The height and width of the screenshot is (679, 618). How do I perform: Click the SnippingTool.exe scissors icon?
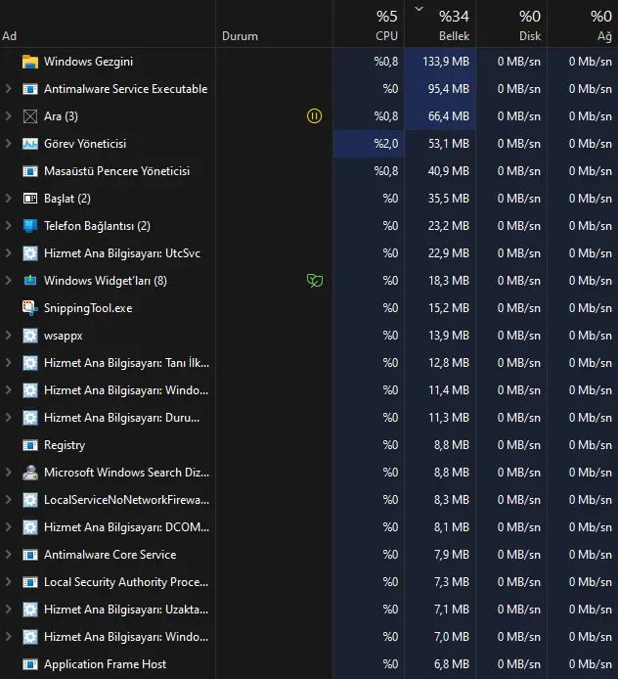click(30, 308)
